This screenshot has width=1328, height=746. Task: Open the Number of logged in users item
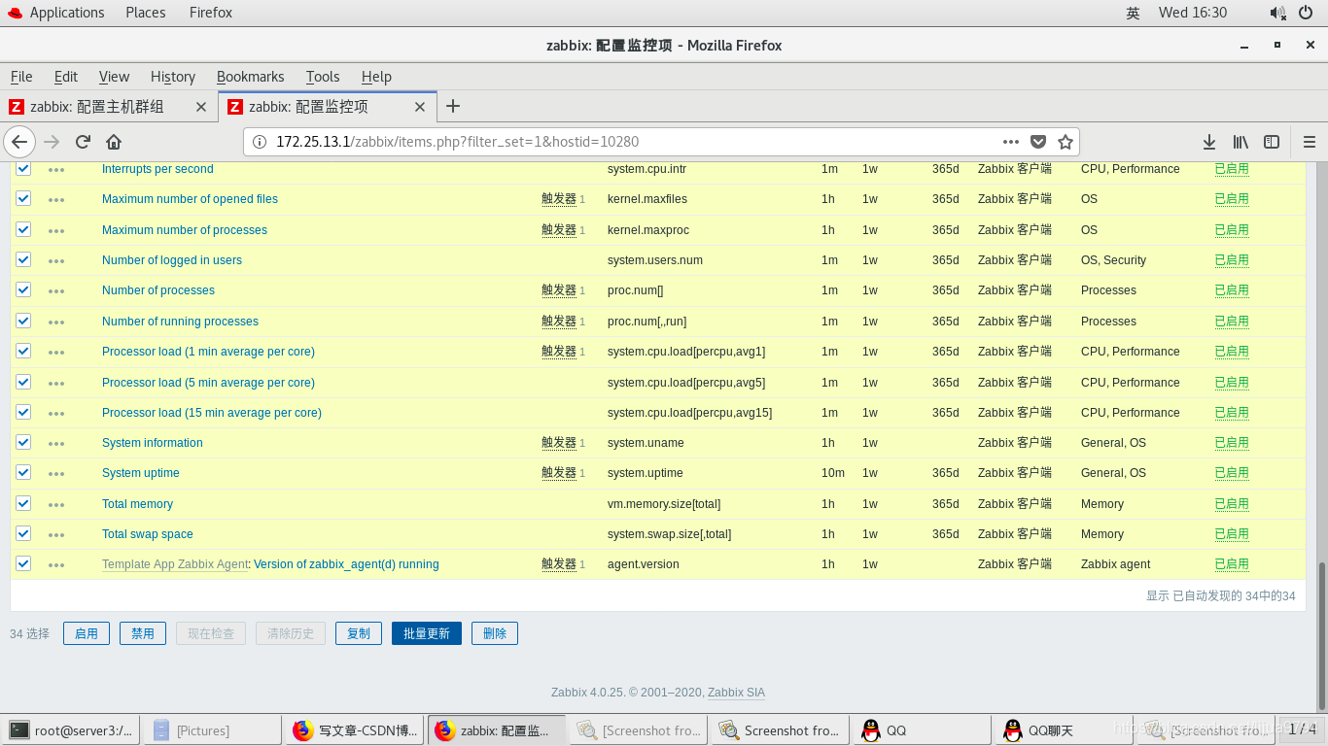172,260
